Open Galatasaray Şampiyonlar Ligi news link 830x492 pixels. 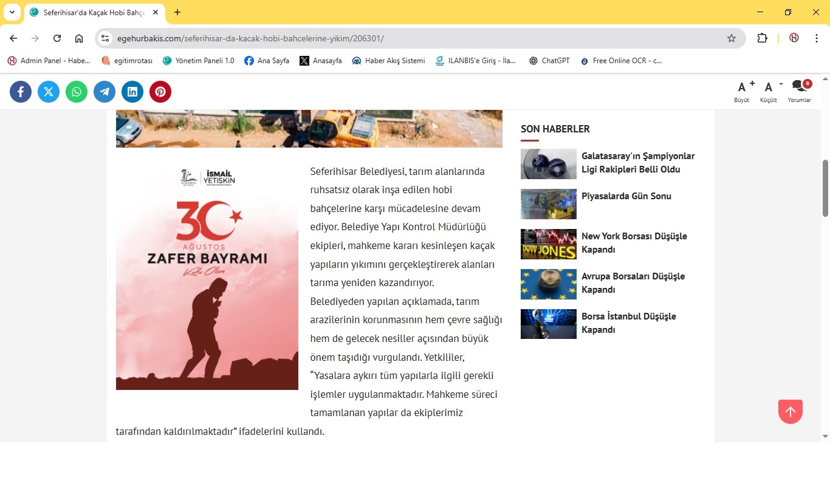[x=637, y=163]
